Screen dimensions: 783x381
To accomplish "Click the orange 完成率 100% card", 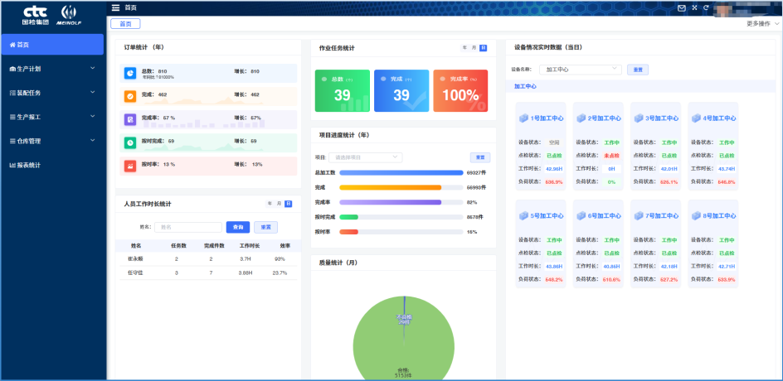I will [460, 91].
